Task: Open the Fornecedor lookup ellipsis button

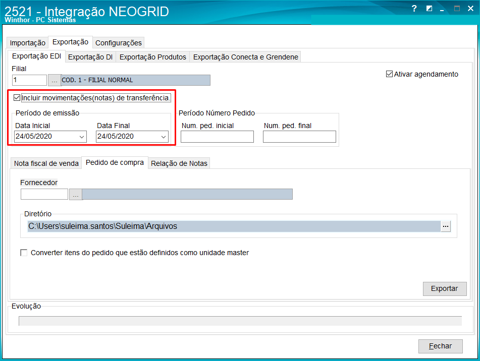Action: [76, 195]
